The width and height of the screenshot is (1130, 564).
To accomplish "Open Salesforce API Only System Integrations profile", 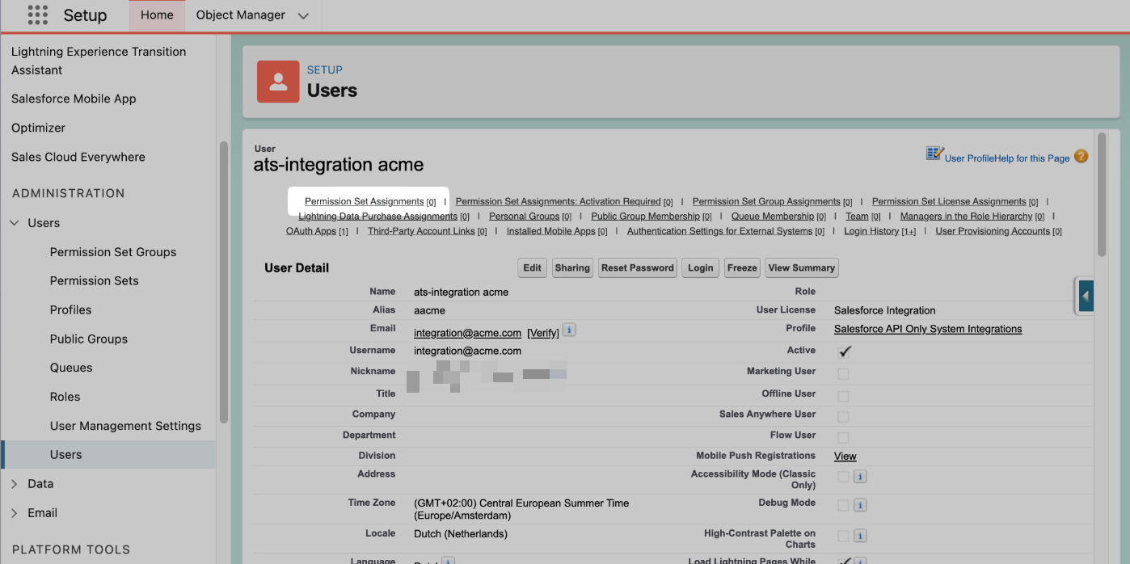I will [928, 329].
